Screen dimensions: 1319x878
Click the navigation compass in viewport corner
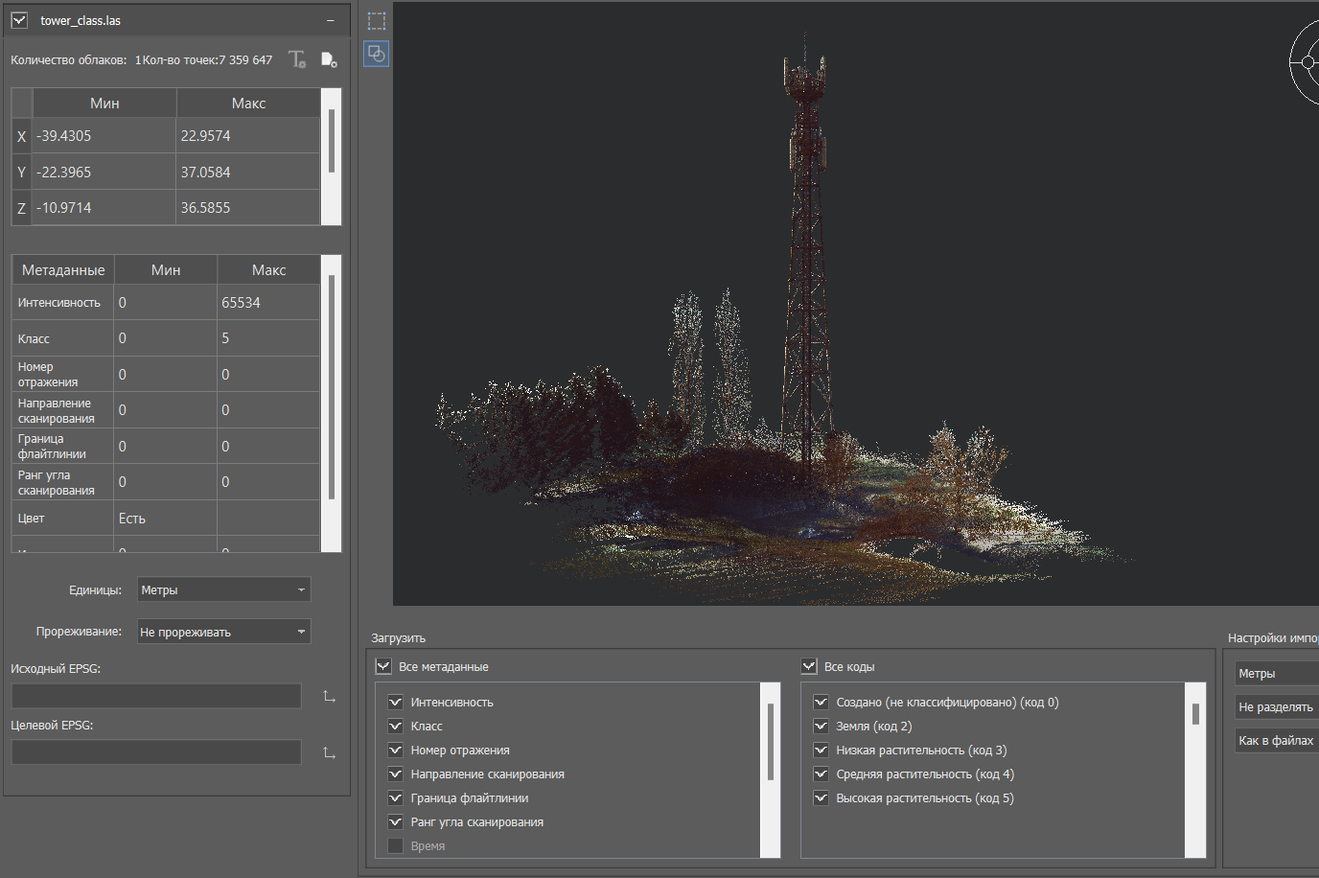click(1307, 63)
